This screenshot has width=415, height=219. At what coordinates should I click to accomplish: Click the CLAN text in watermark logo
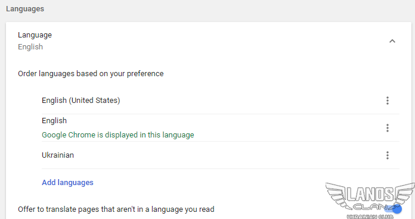tap(370, 207)
